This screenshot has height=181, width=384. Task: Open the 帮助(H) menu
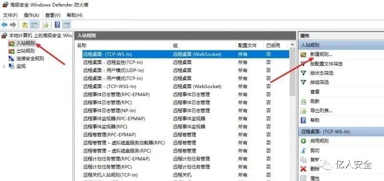75,15
